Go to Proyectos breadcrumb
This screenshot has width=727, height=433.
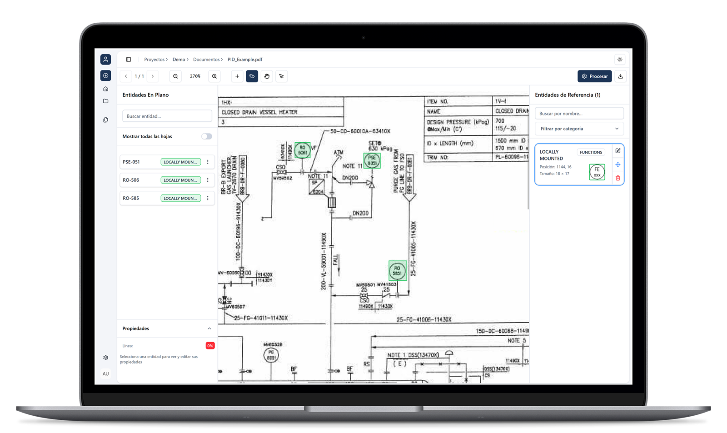(154, 60)
